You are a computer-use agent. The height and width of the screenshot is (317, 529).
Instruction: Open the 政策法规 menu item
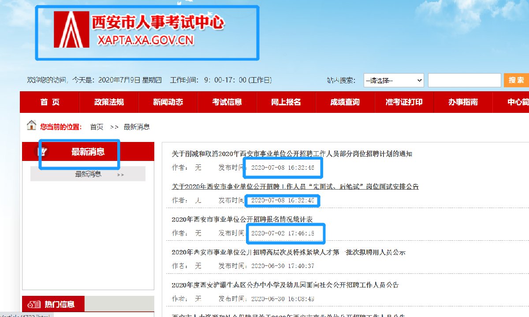pos(109,102)
